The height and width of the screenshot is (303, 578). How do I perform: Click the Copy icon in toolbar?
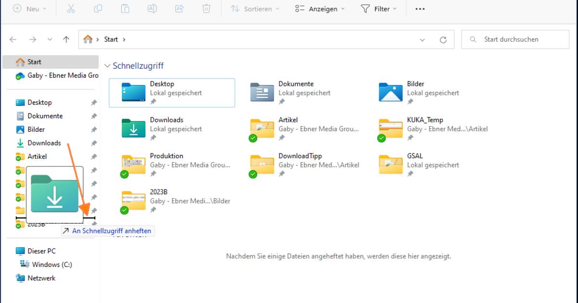pyautogui.click(x=98, y=9)
